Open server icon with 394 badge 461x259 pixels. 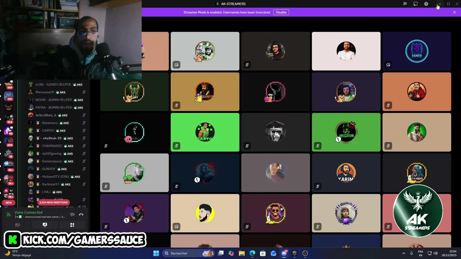click(x=9, y=142)
